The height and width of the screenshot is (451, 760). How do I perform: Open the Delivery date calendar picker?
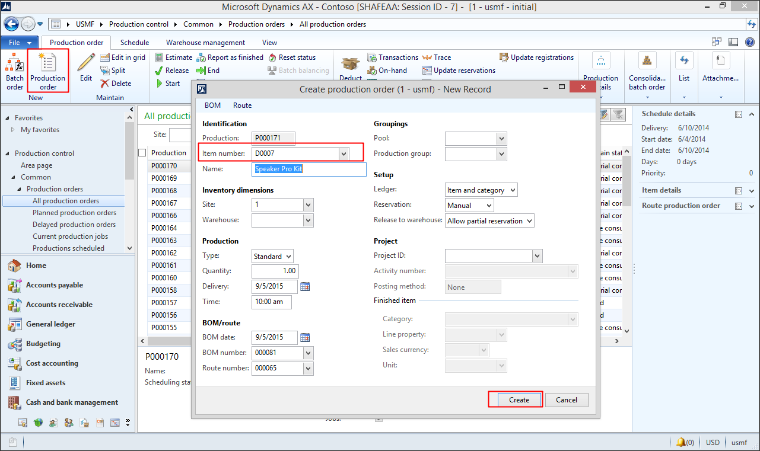click(304, 286)
